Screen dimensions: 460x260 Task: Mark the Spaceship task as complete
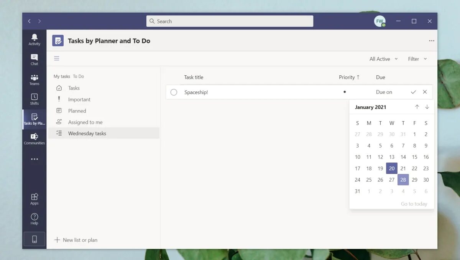(174, 92)
